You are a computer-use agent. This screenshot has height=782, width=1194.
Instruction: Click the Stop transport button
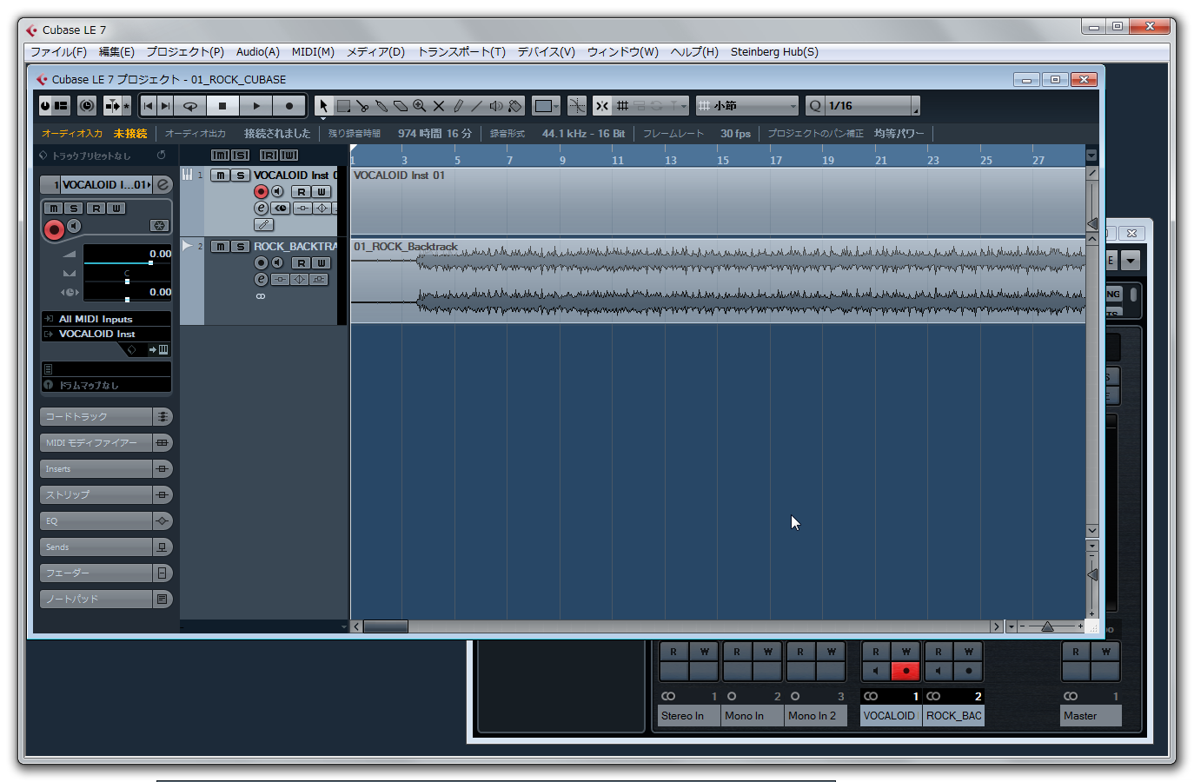[x=222, y=106]
